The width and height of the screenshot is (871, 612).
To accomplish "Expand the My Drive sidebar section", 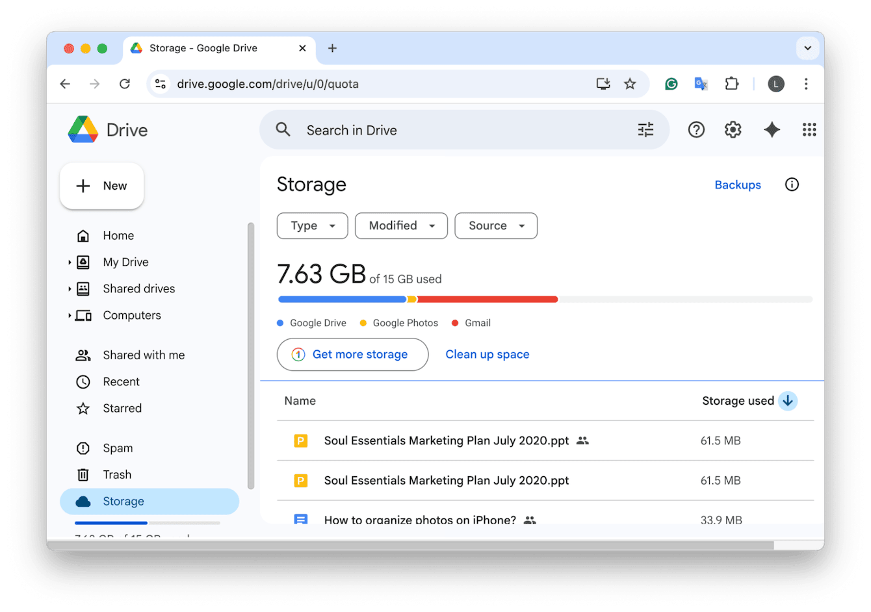I will coord(70,262).
